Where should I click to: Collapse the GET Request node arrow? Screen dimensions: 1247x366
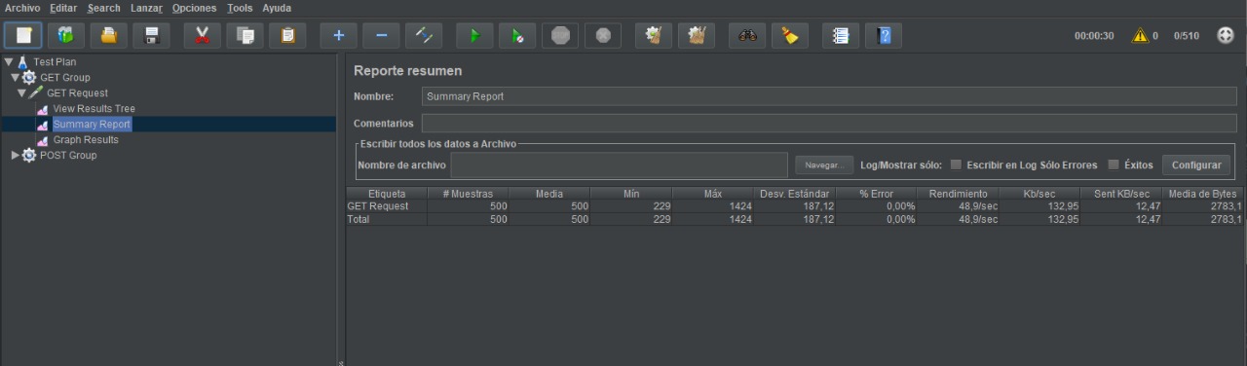pos(21,92)
